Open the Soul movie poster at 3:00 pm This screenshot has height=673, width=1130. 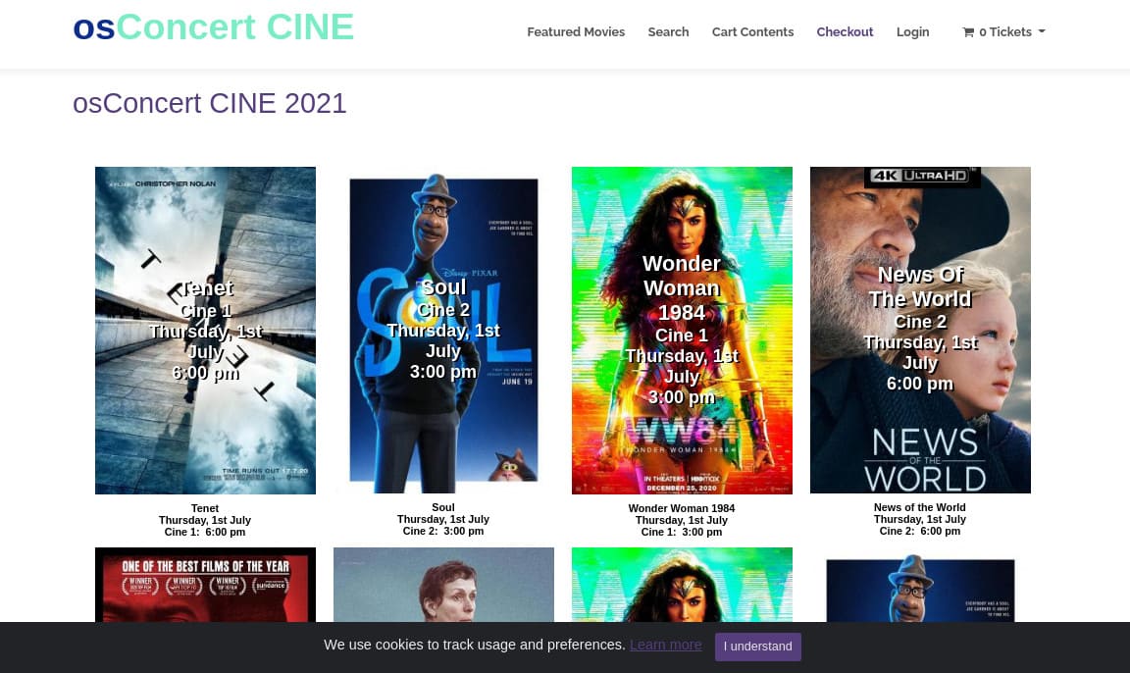(443, 330)
